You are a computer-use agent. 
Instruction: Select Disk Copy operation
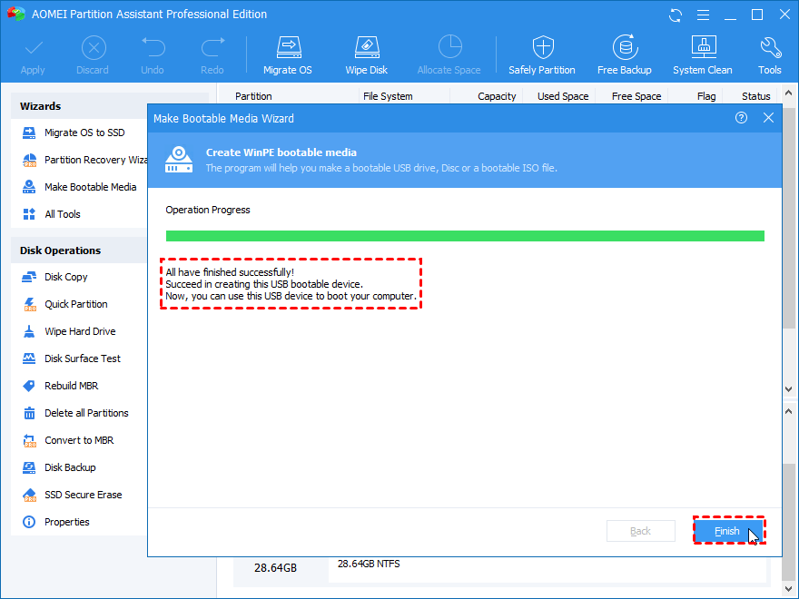pyautogui.click(x=66, y=277)
